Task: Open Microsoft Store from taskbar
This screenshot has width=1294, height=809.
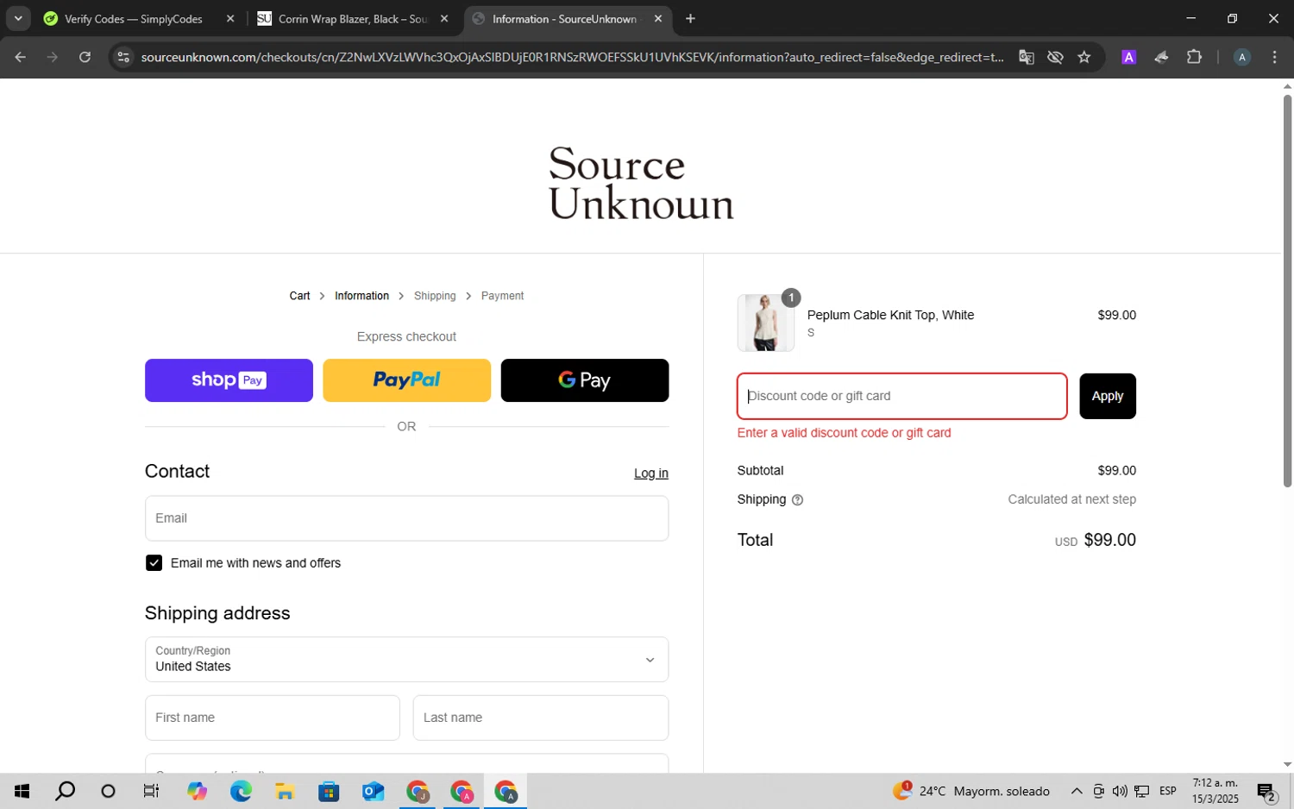Action: point(329,791)
